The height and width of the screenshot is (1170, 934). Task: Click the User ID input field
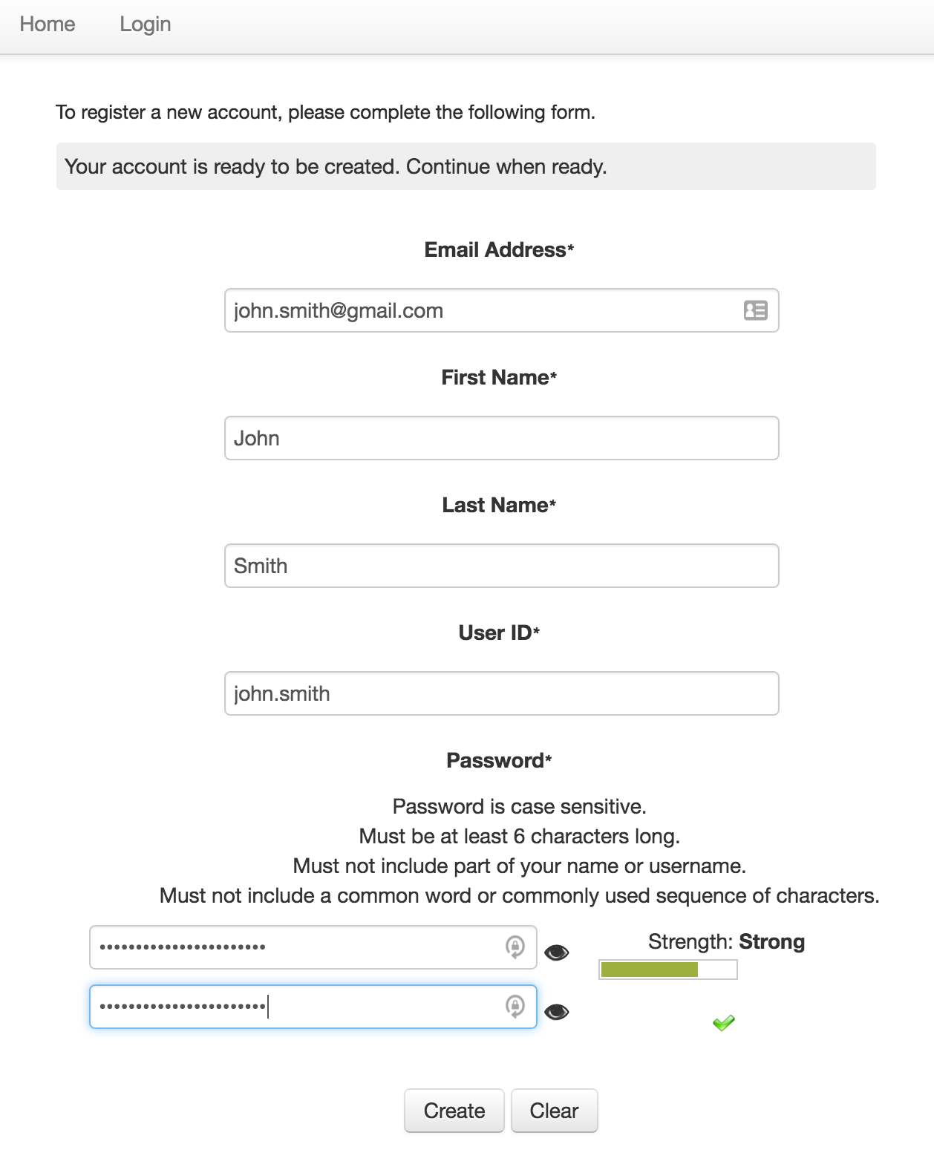[501, 693]
